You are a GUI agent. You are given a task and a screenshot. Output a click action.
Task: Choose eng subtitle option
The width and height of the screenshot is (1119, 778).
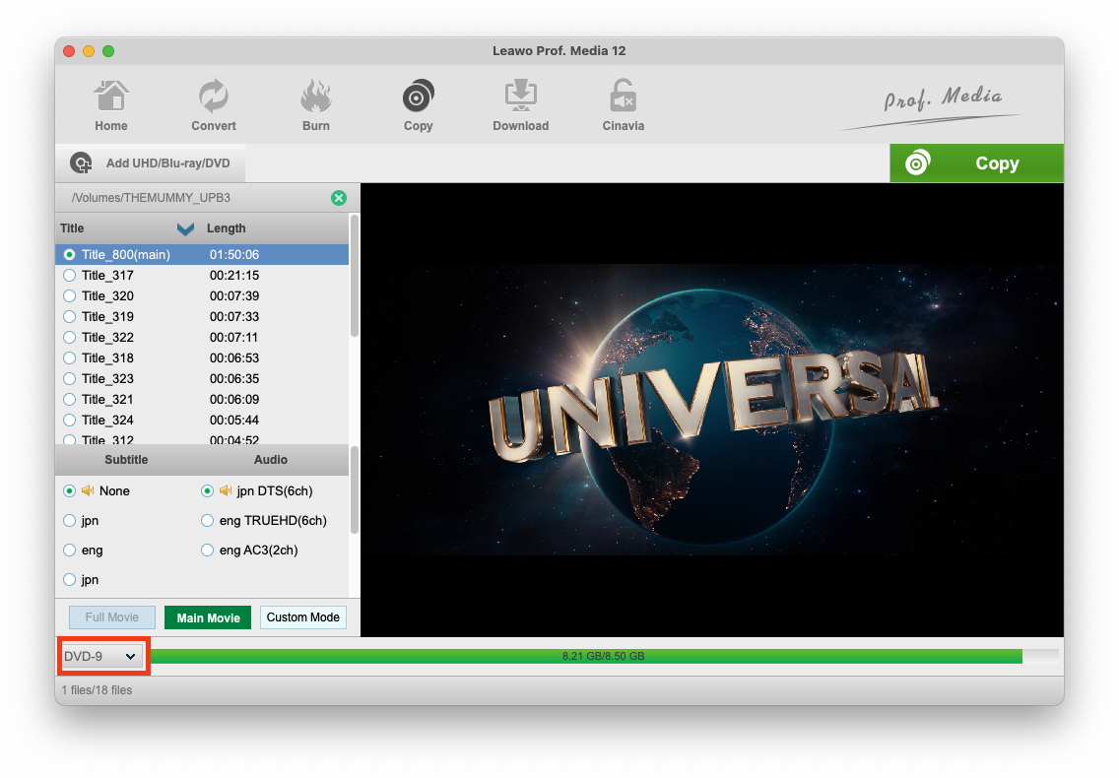[x=69, y=551]
